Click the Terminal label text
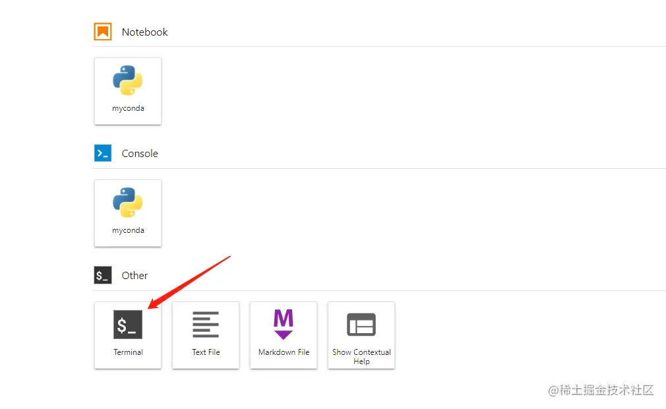Viewport: 666px width, 409px height. click(x=129, y=352)
